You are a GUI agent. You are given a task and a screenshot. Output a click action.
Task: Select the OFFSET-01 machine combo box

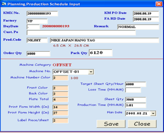tap(73, 72)
